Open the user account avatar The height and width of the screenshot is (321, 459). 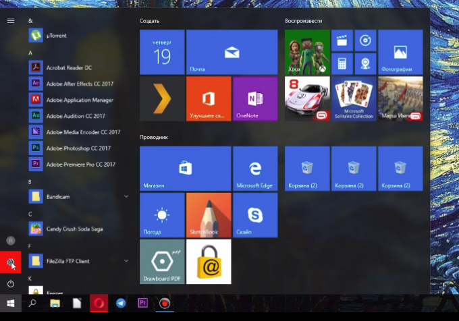click(11, 241)
